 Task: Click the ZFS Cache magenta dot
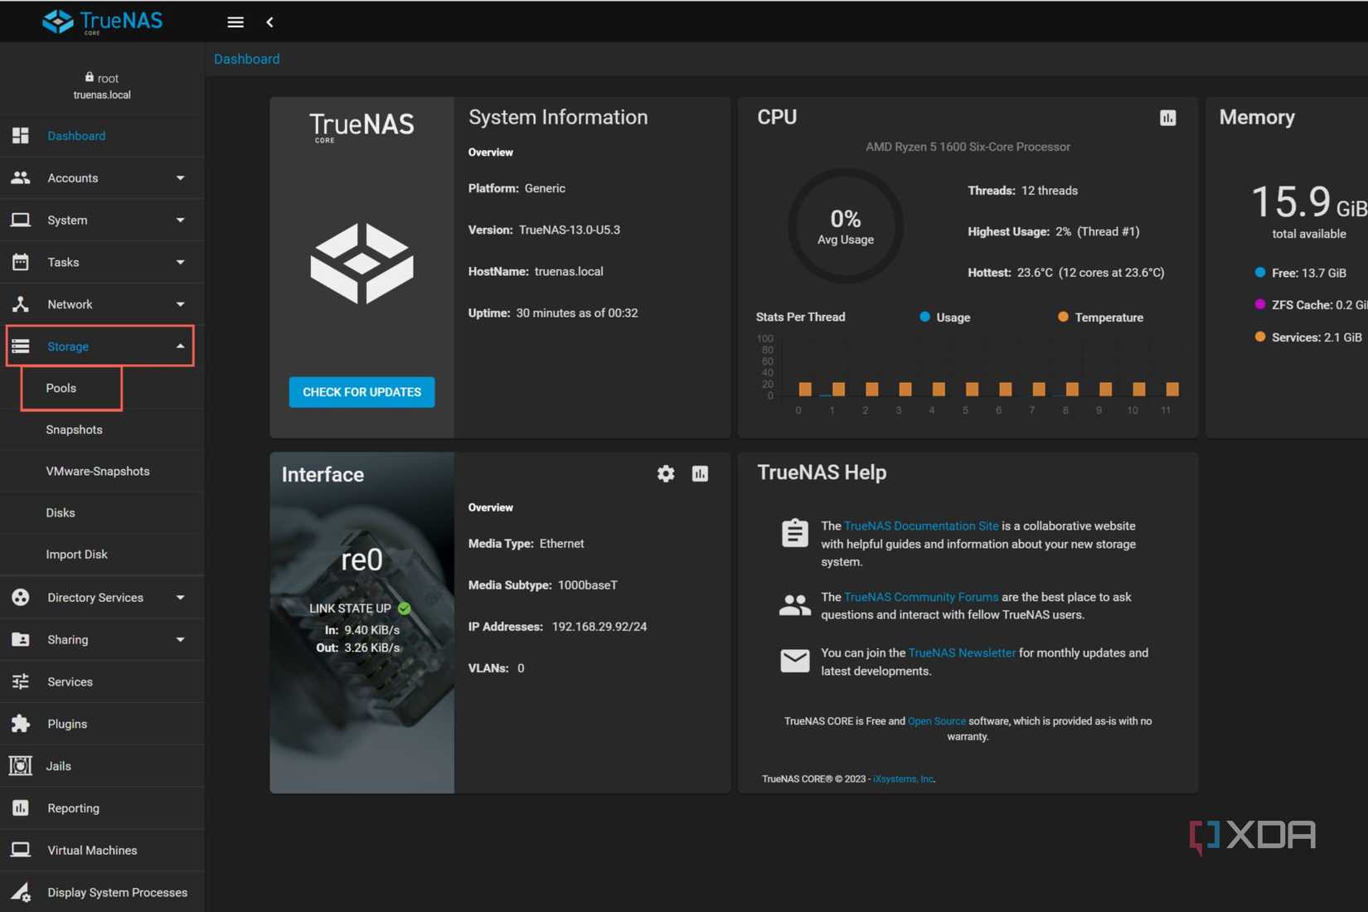tap(1260, 304)
